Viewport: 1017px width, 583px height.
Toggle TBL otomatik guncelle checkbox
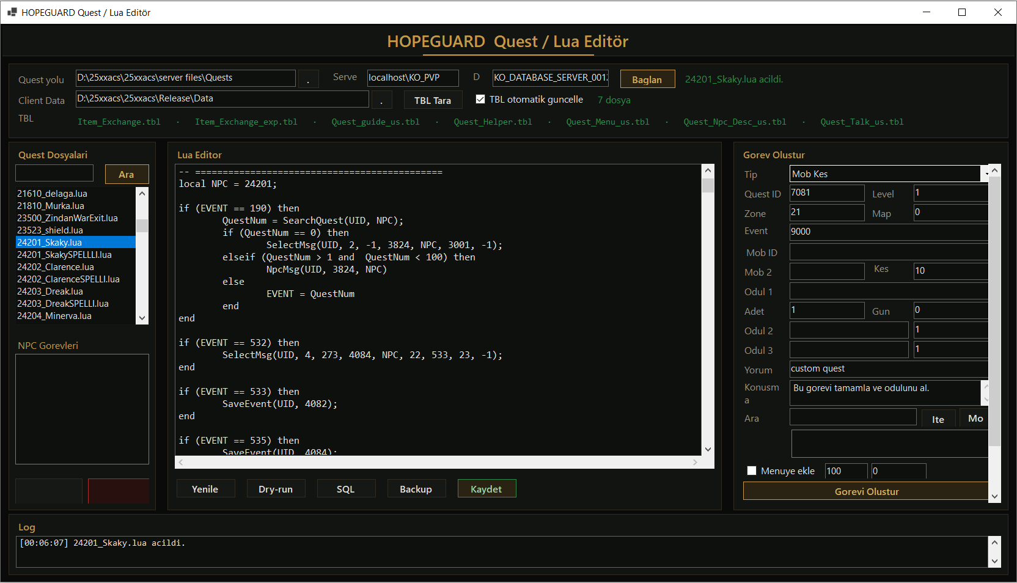coord(480,99)
